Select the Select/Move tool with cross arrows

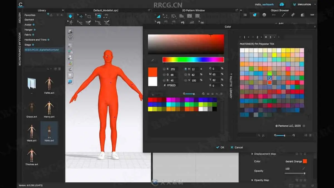[80, 16]
